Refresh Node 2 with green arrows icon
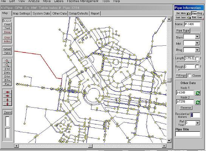 [x=197, y=102]
